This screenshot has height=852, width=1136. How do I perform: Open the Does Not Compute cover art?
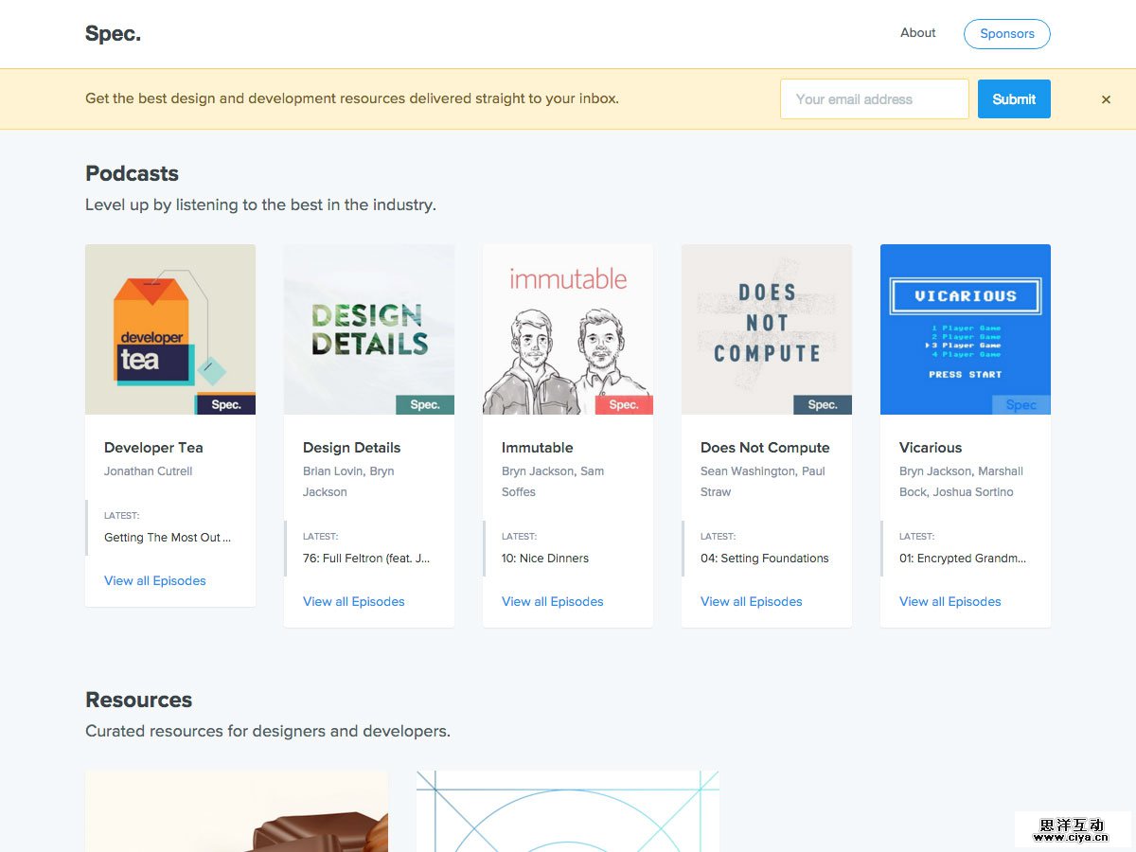coord(767,329)
